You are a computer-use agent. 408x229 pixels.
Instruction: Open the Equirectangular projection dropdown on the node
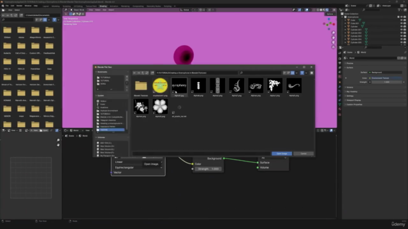[138, 167]
